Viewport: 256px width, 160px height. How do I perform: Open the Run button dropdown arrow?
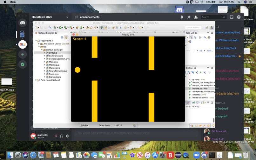[63, 28]
